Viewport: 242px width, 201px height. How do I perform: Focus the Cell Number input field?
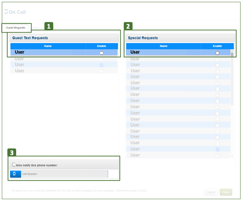pyautogui.click(x=64, y=174)
